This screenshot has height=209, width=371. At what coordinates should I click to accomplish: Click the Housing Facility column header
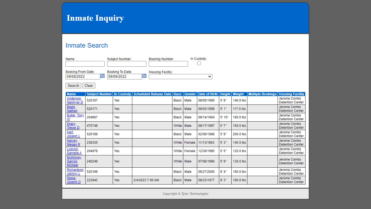pos(291,94)
